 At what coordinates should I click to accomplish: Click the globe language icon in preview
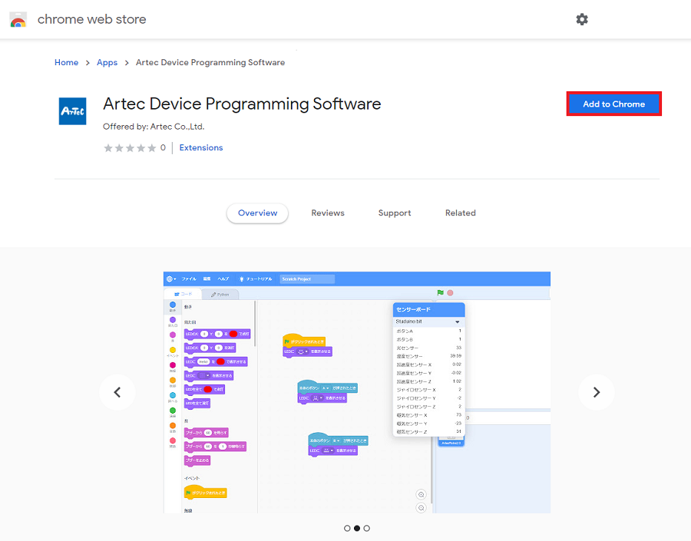click(170, 279)
